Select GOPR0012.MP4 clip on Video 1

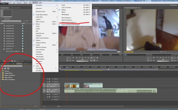point(93,85)
